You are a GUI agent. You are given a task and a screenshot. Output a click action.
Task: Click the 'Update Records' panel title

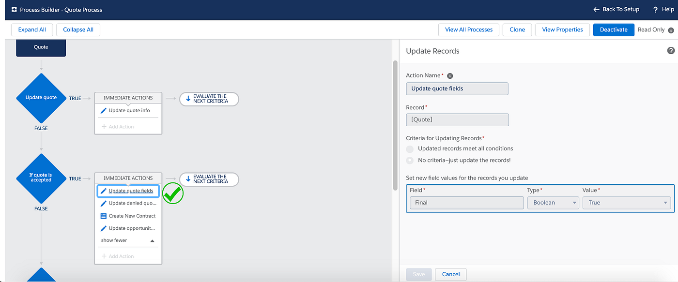432,51
